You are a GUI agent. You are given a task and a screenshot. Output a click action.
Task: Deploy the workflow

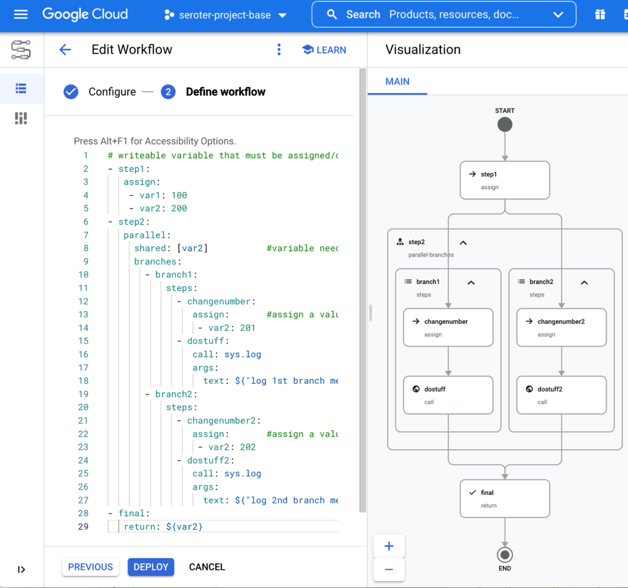[x=150, y=567]
